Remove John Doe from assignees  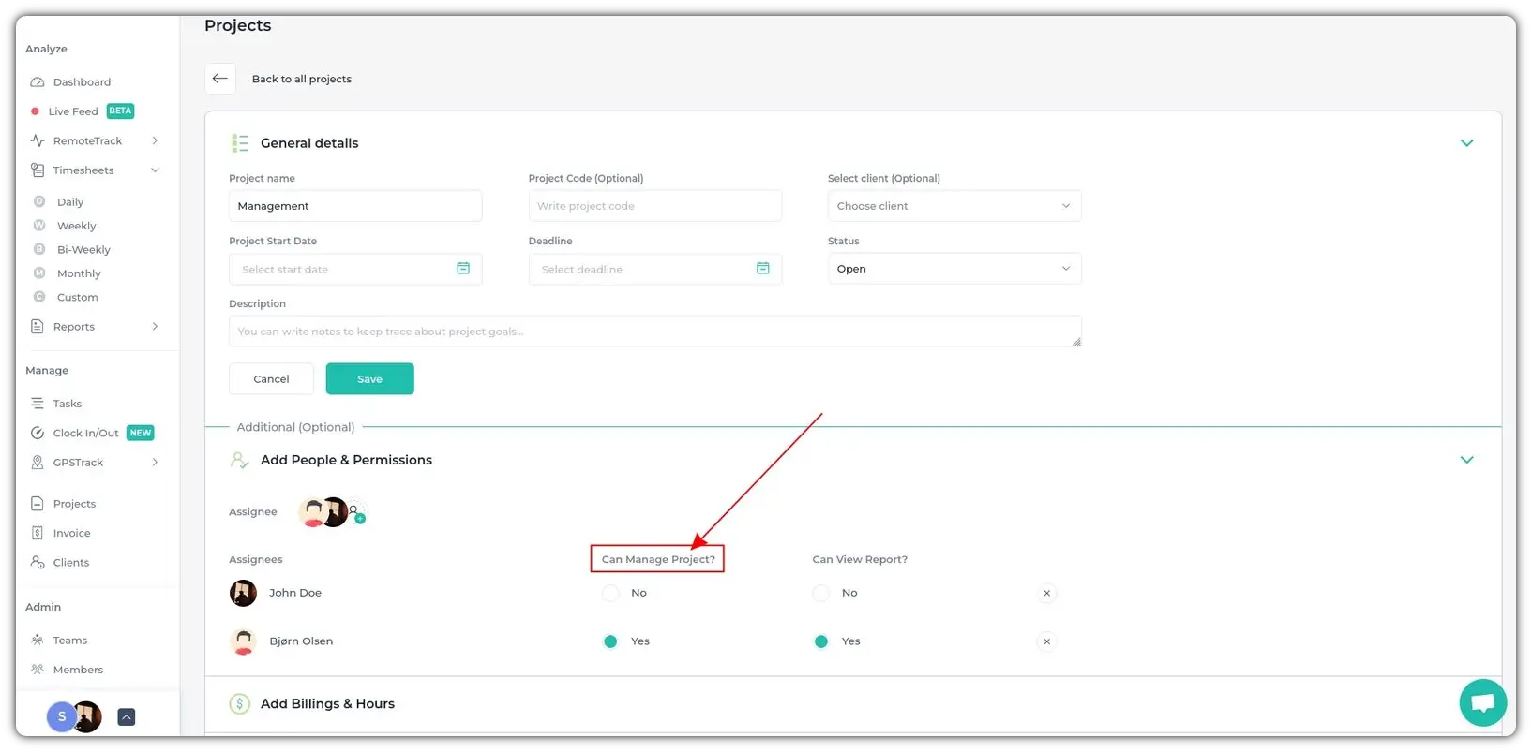pyautogui.click(x=1046, y=593)
